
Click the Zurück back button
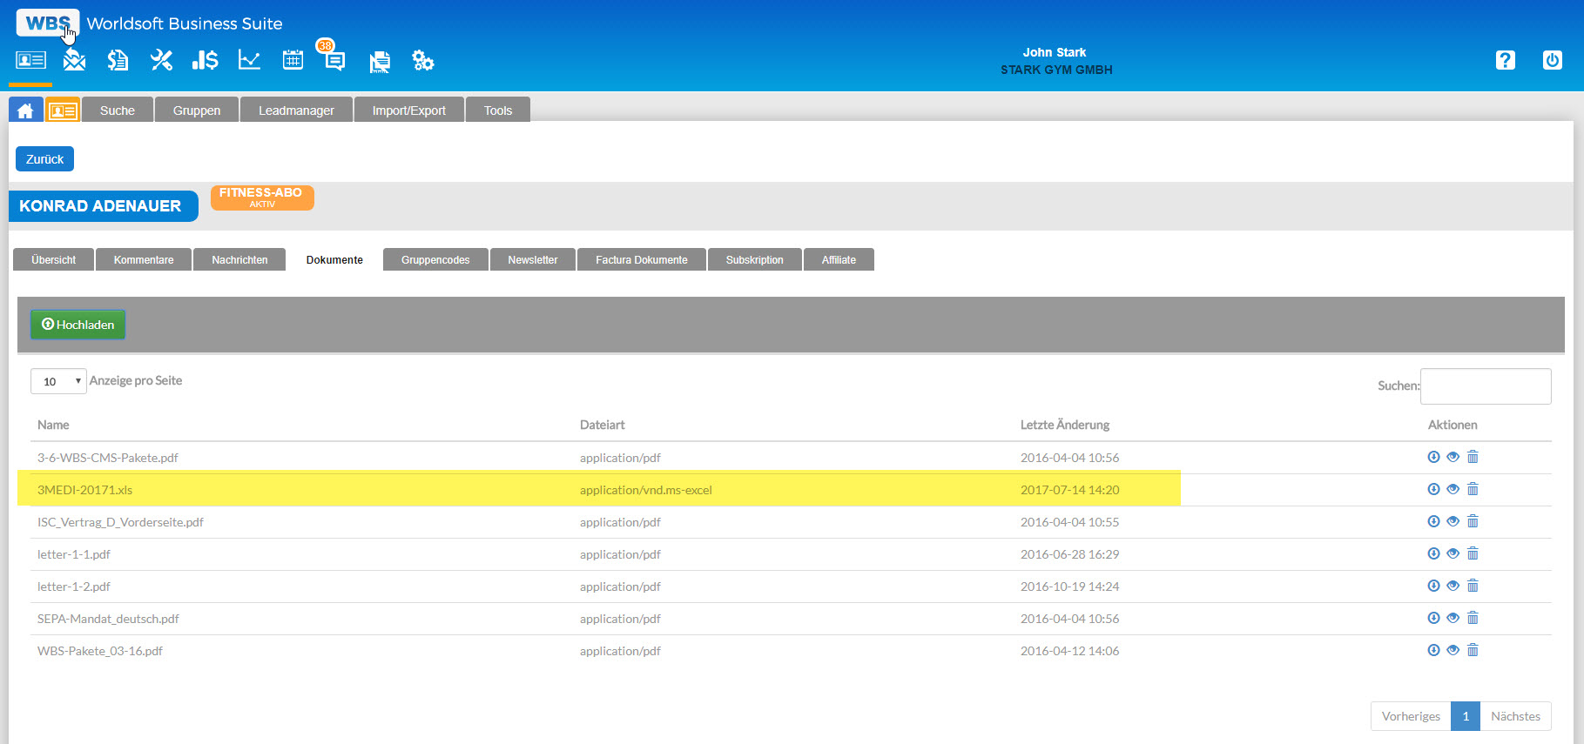44,159
